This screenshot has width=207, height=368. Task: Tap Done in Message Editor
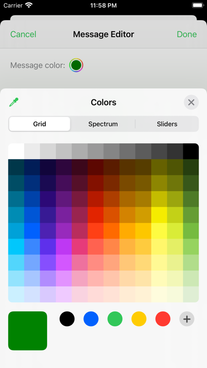tap(187, 34)
